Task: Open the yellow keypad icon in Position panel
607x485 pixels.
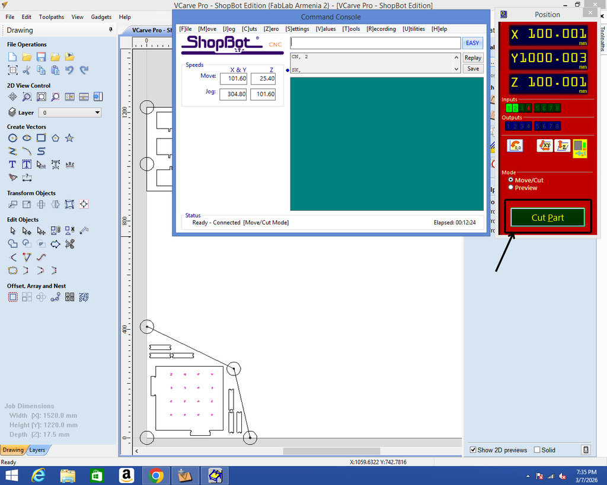Action: coord(580,149)
